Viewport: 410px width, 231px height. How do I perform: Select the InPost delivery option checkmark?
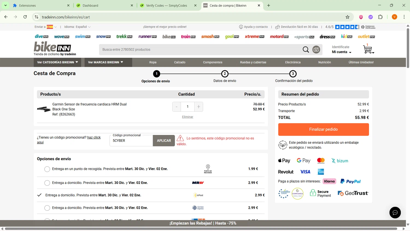pyautogui.click(x=39, y=195)
